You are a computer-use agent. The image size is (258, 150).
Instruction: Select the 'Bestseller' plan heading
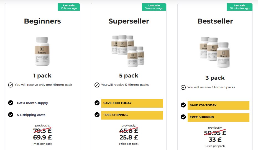(215, 21)
